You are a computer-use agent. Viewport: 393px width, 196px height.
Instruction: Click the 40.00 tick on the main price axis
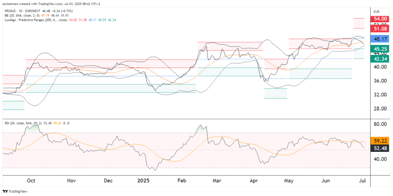pyautogui.click(x=380, y=67)
